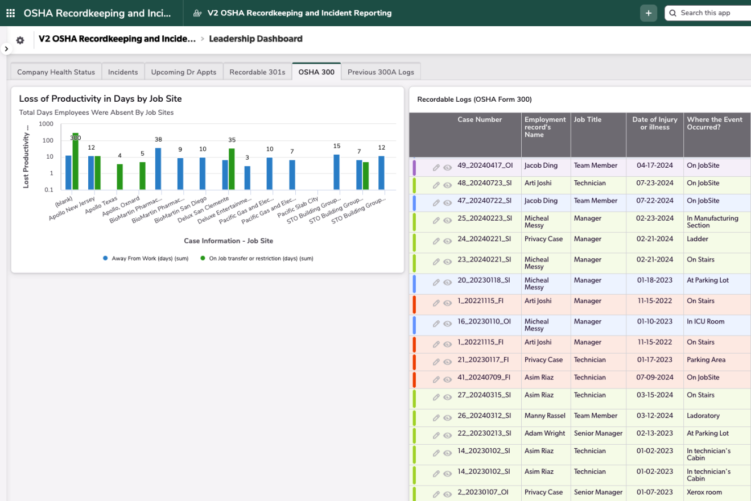View record 22_20230213_SI with the eye icon

click(448, 436)
